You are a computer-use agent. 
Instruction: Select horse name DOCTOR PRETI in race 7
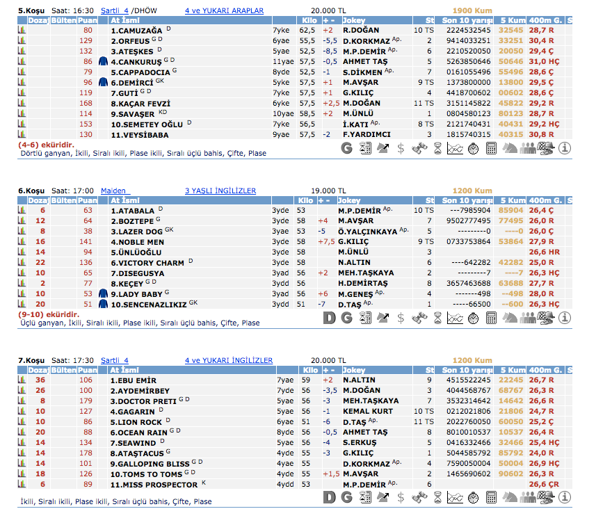[143, 401]
